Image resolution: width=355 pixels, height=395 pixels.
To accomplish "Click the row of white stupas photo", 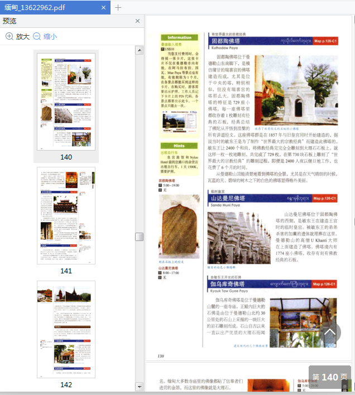I will pyautogui.click(x=239, y=238).
